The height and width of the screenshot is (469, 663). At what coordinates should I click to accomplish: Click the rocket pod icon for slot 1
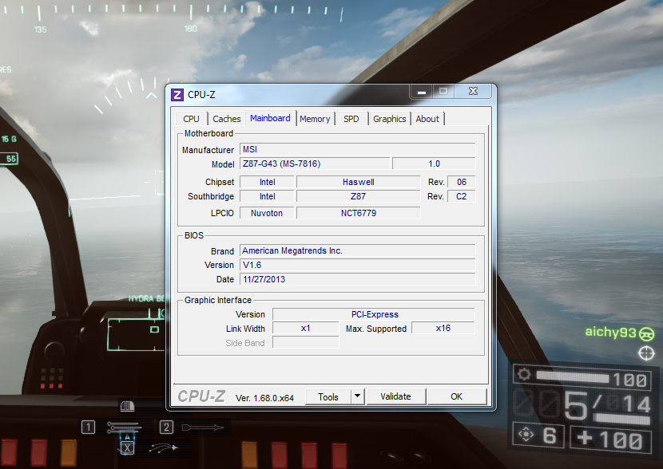pyautogui.click(x=124, y=428)
